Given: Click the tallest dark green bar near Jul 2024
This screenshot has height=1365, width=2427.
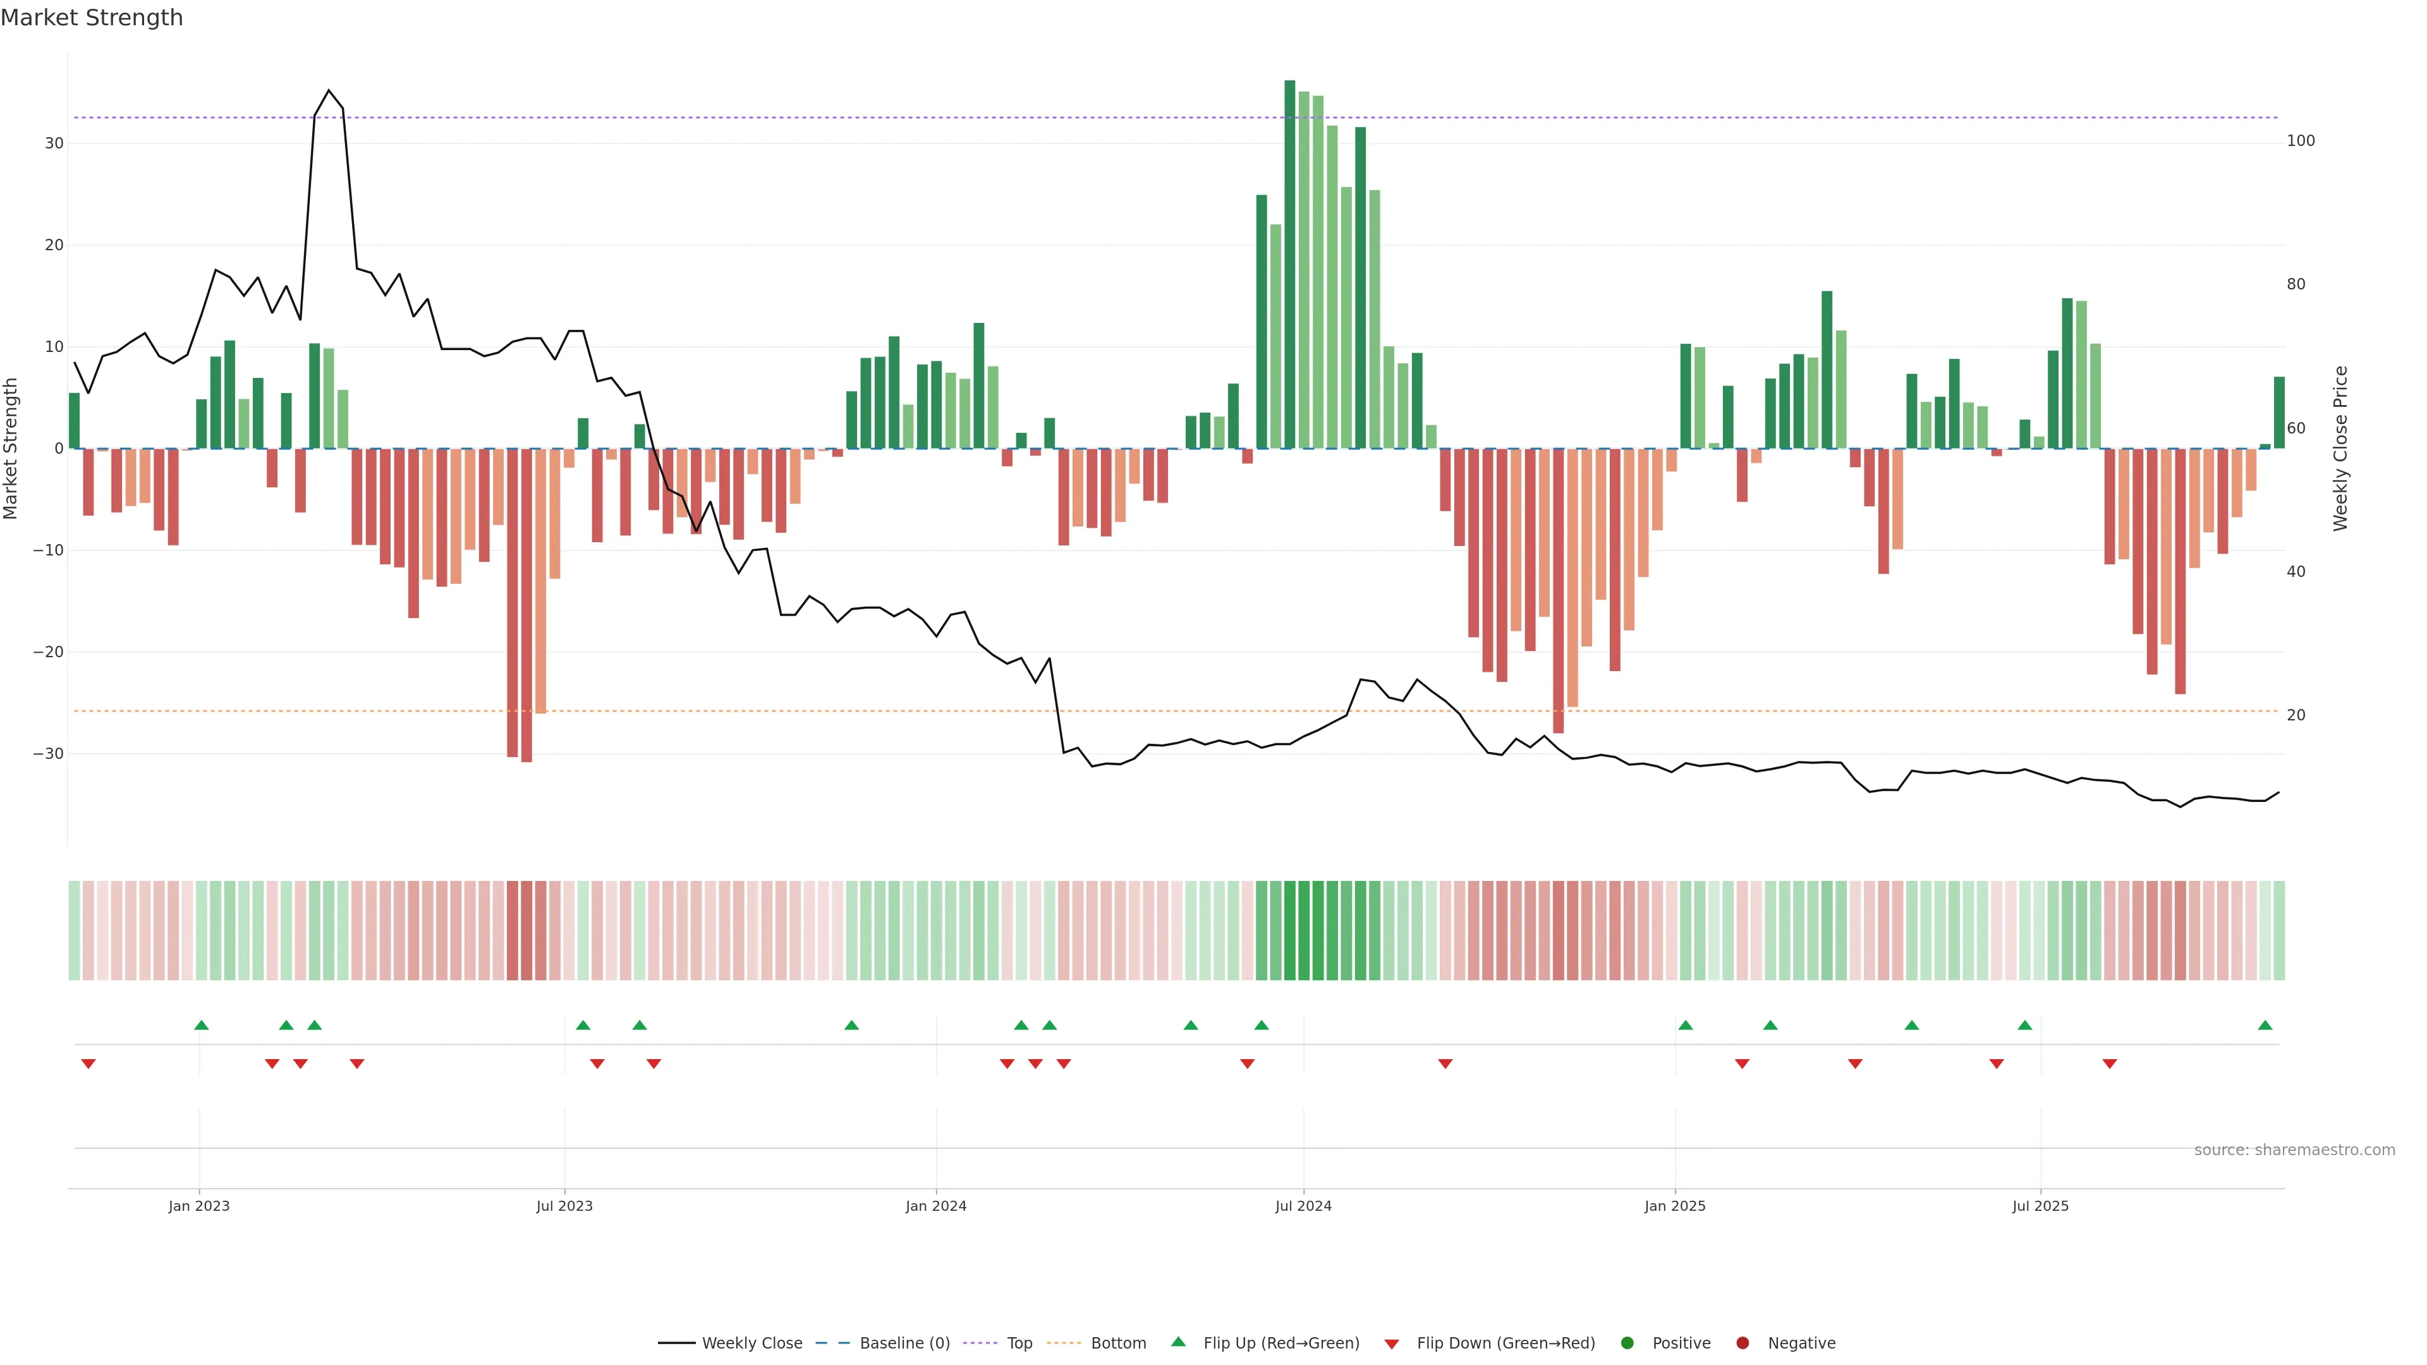Looking at the screenshot, I should (1290, 264).
